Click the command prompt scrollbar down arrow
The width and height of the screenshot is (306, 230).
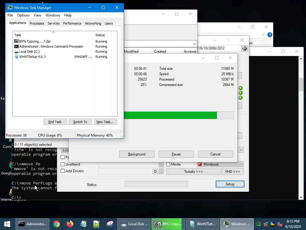tap(301, 197)
